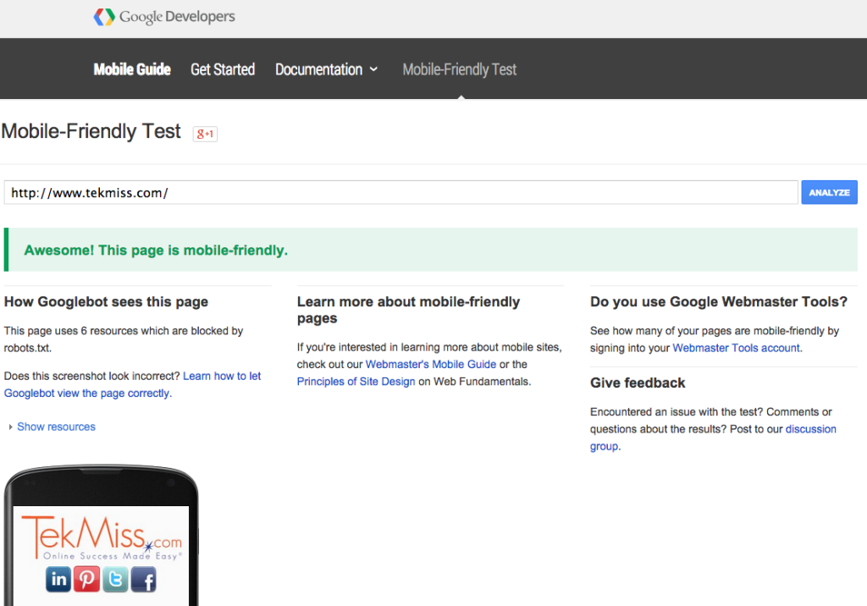Open Principles of Site Design link
Image resolution: width=867 pixels, height=606 pixels.
(x=356, y=382)
